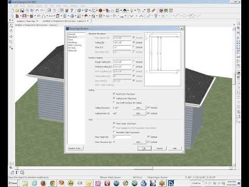Toggle Default checkbox for Floor (C)

click(134, 47)
